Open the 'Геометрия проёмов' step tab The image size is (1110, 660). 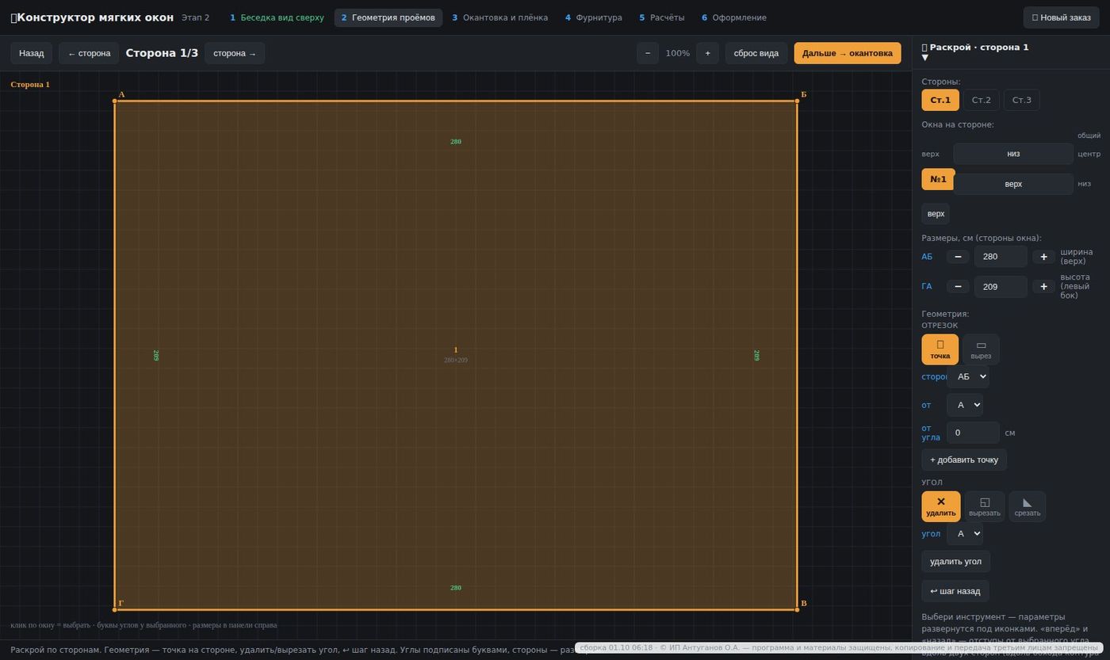[388, 17]
